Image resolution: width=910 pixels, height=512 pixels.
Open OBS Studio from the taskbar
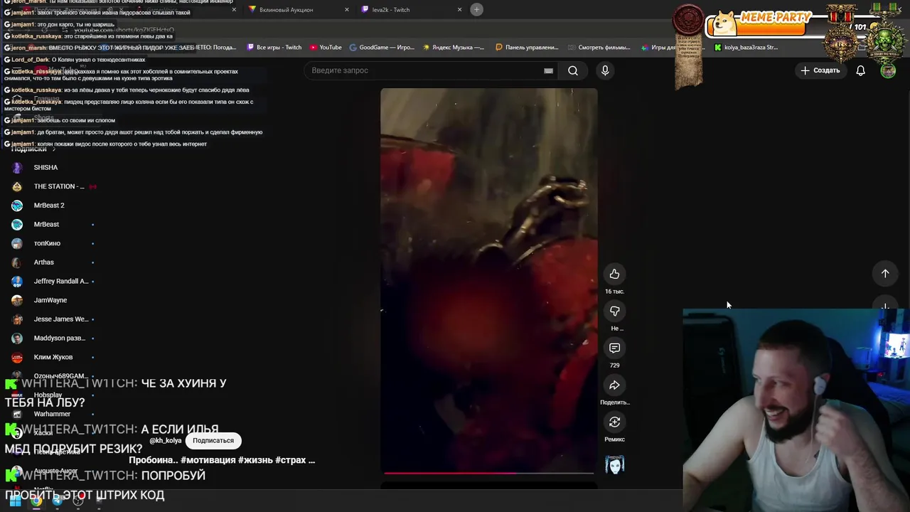click(x=78, y=501)
